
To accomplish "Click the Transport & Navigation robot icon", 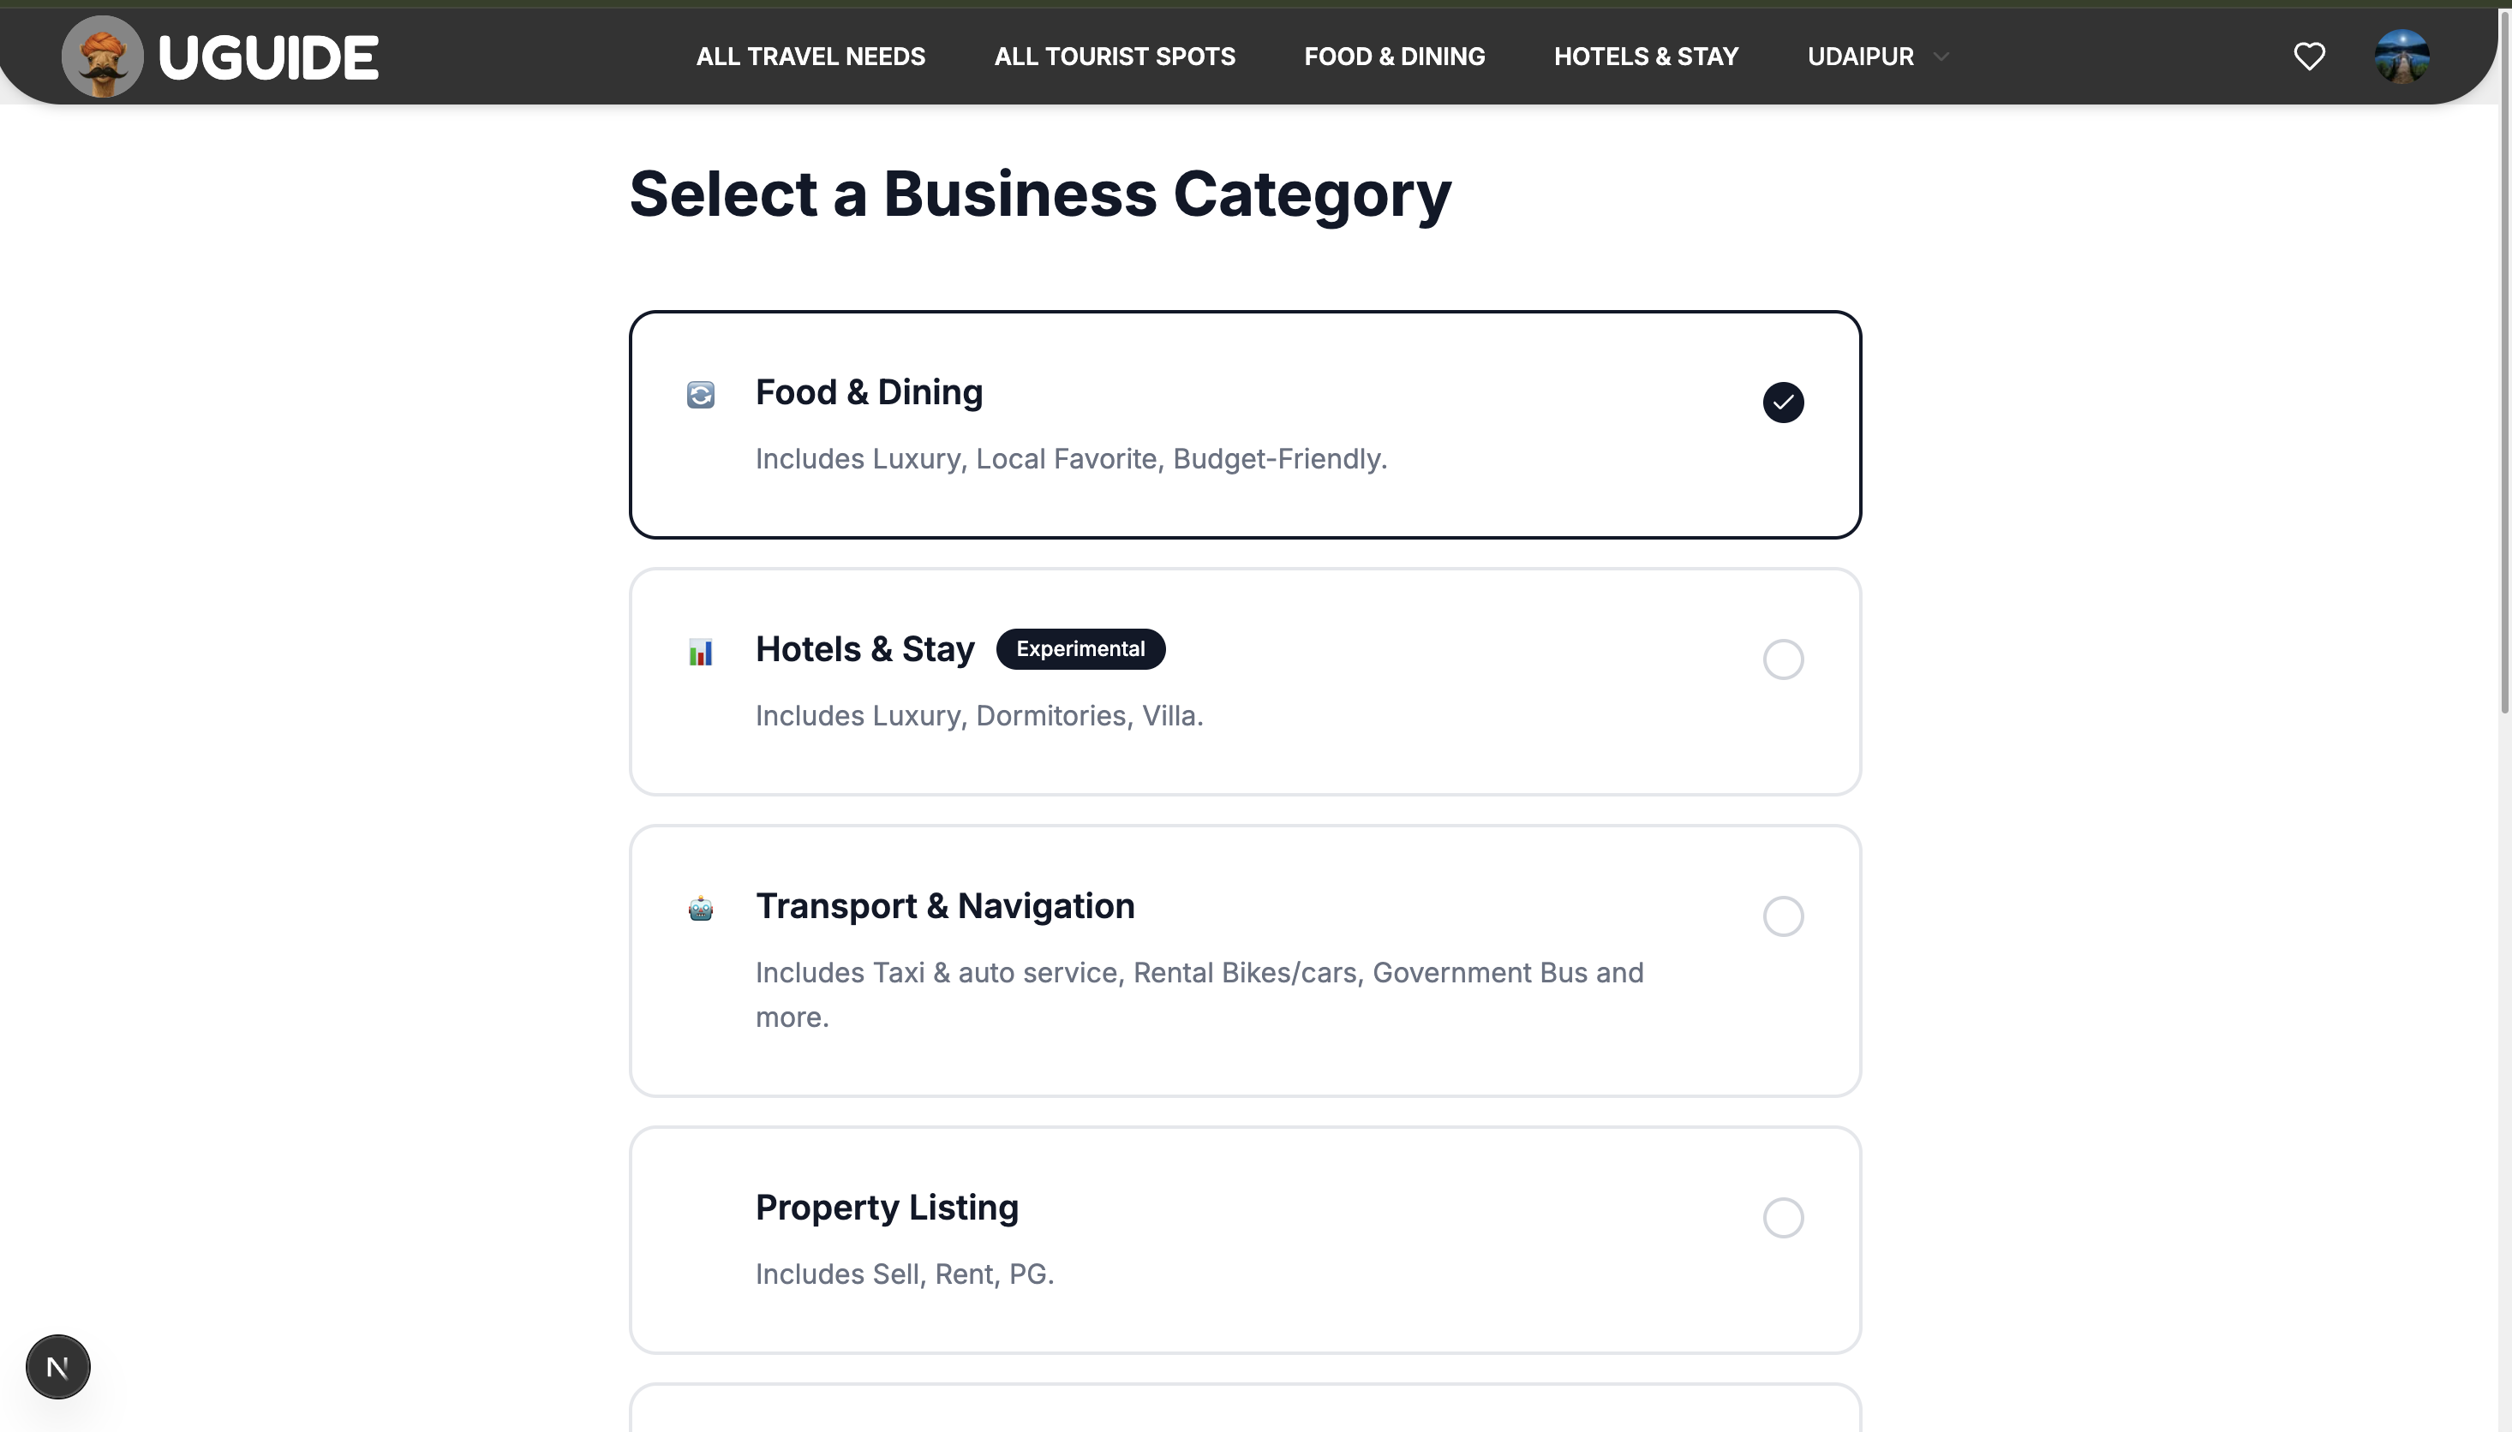I will click(x=700, y=909).
